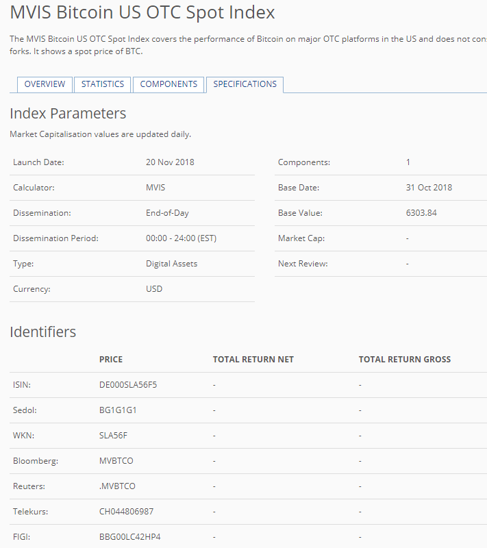This screenshot has height=548, width=487.
Task: Click the Market Cap: label
Action: point(301,238)
